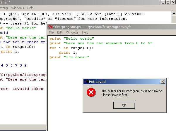Image resolution: width=176 pixels, height=131 pixels.
Task: Open the Help menu in Shell window
Action: 30,8
